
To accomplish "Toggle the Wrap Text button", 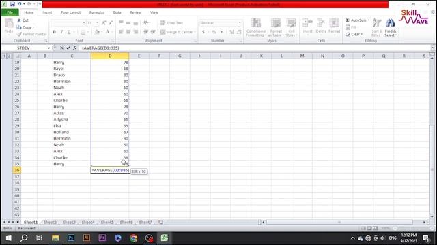I will point(171,22).
